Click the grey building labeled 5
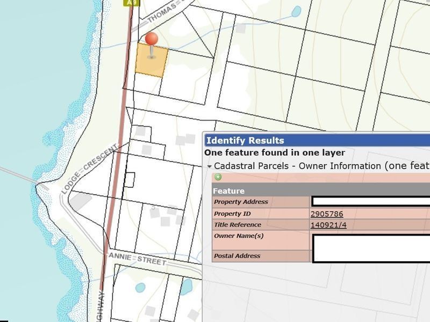Screen dimensions: 430x322 coord(154,211)
